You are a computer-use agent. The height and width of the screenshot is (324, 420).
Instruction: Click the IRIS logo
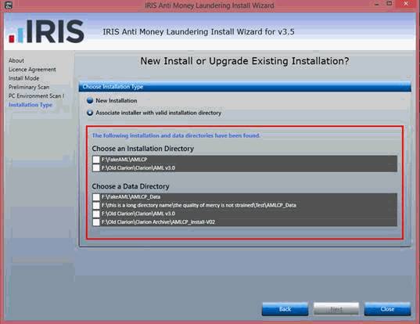[47, 31]
